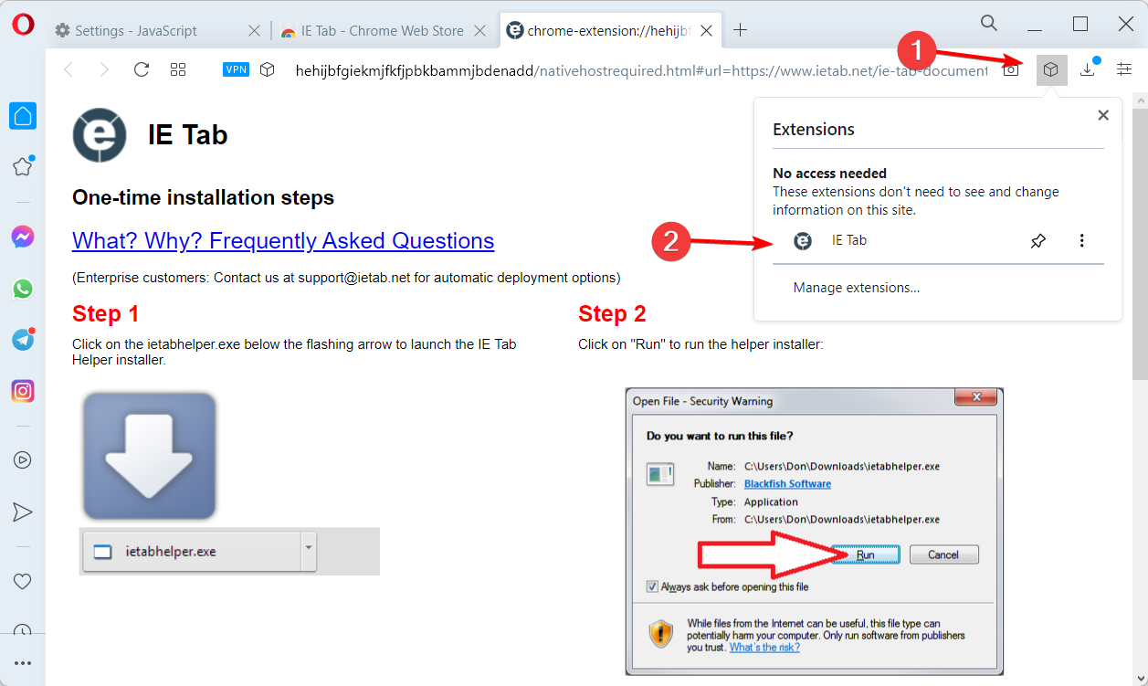This screenshot has height=686, width=1148.
Task: Open the Speed Dial grid icon
Action: [178, 69]
